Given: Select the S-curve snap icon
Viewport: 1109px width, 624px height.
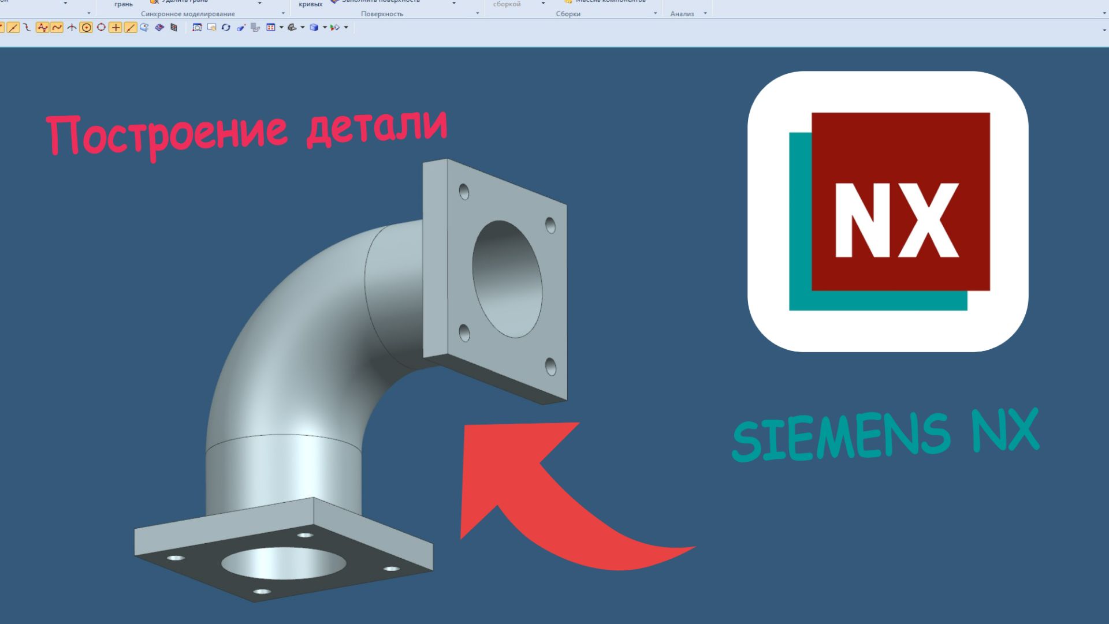Looking at the screenshot, I should click(27, 27).
